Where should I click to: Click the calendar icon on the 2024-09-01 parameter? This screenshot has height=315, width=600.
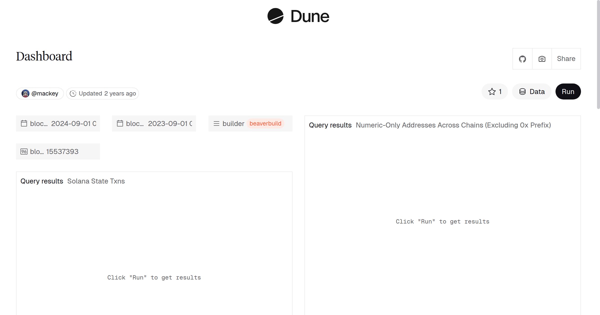pos(24,123)
